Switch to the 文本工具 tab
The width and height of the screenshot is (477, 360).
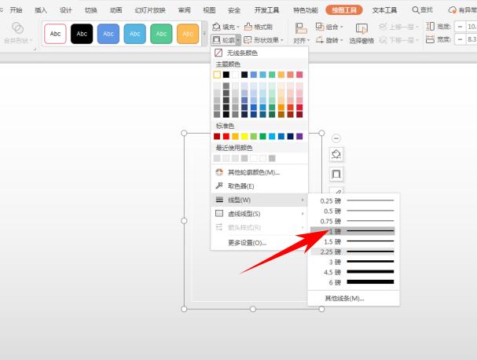[385, 10]
